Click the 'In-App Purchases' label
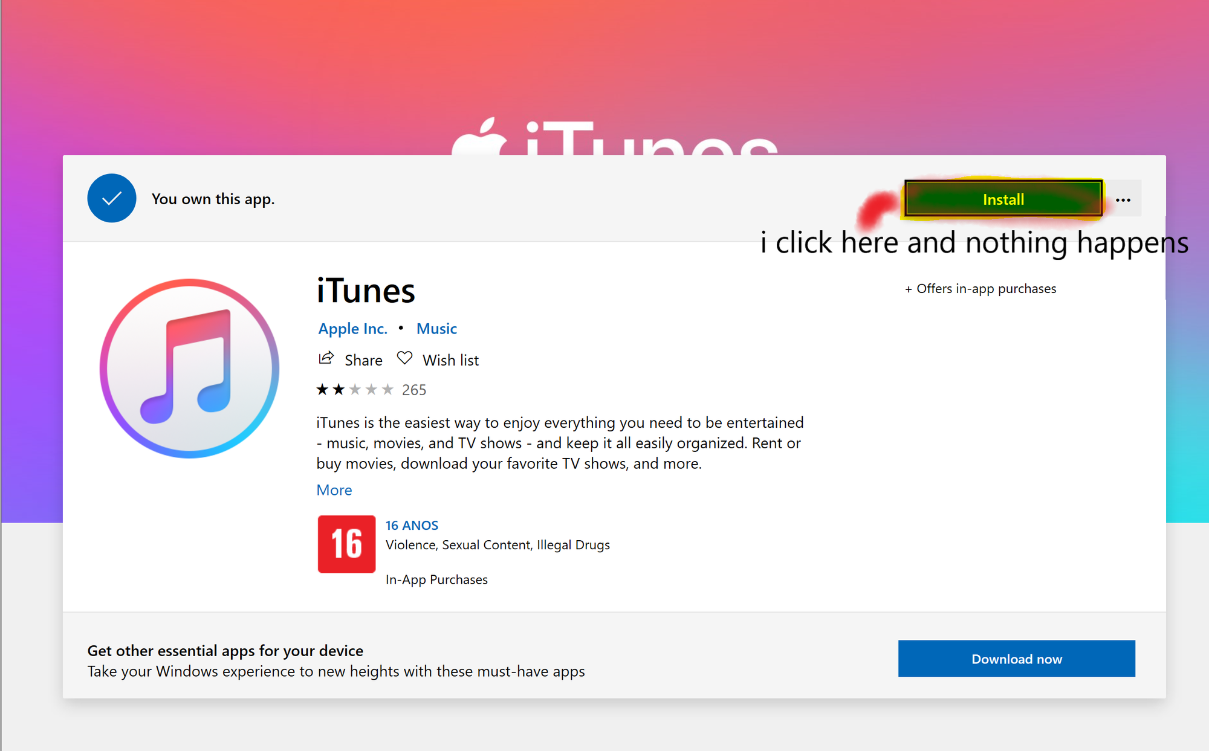Viewport: 1209px width, 751px height. (x=436, y=579)
